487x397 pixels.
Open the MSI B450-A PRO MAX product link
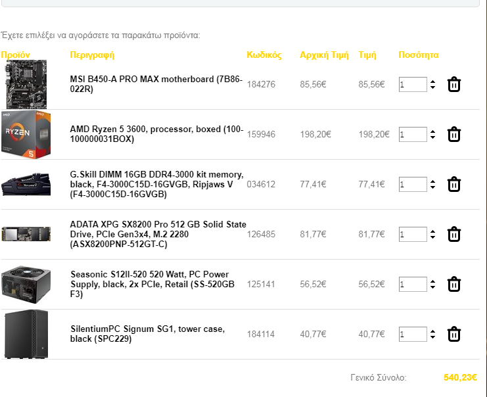click(x=156, y=84)
